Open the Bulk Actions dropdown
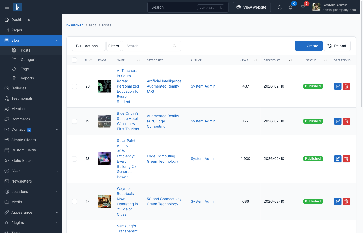 [88, 46]
